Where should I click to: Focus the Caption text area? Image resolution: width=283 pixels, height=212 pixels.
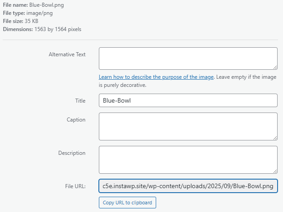pyautogui.click(x=187, y=126)
